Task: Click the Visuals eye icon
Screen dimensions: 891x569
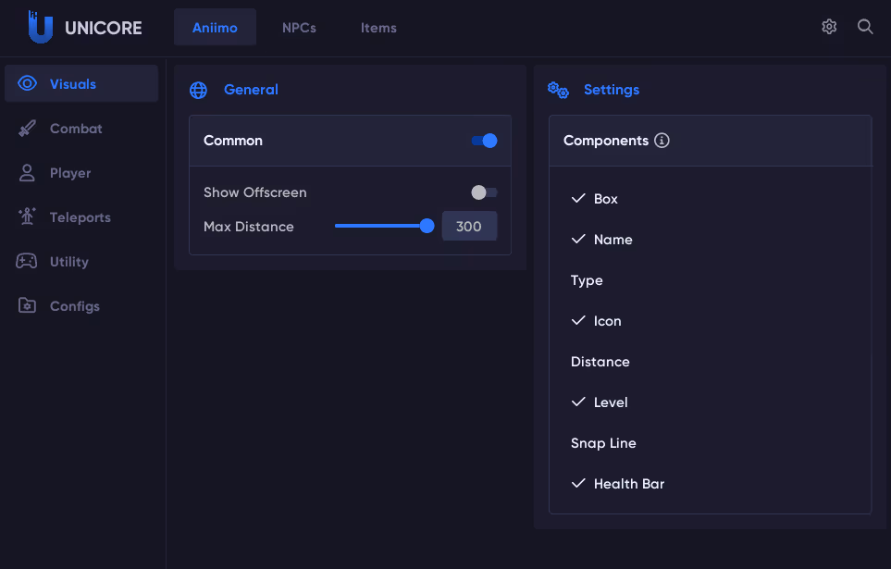Action: tap(27, 83)
